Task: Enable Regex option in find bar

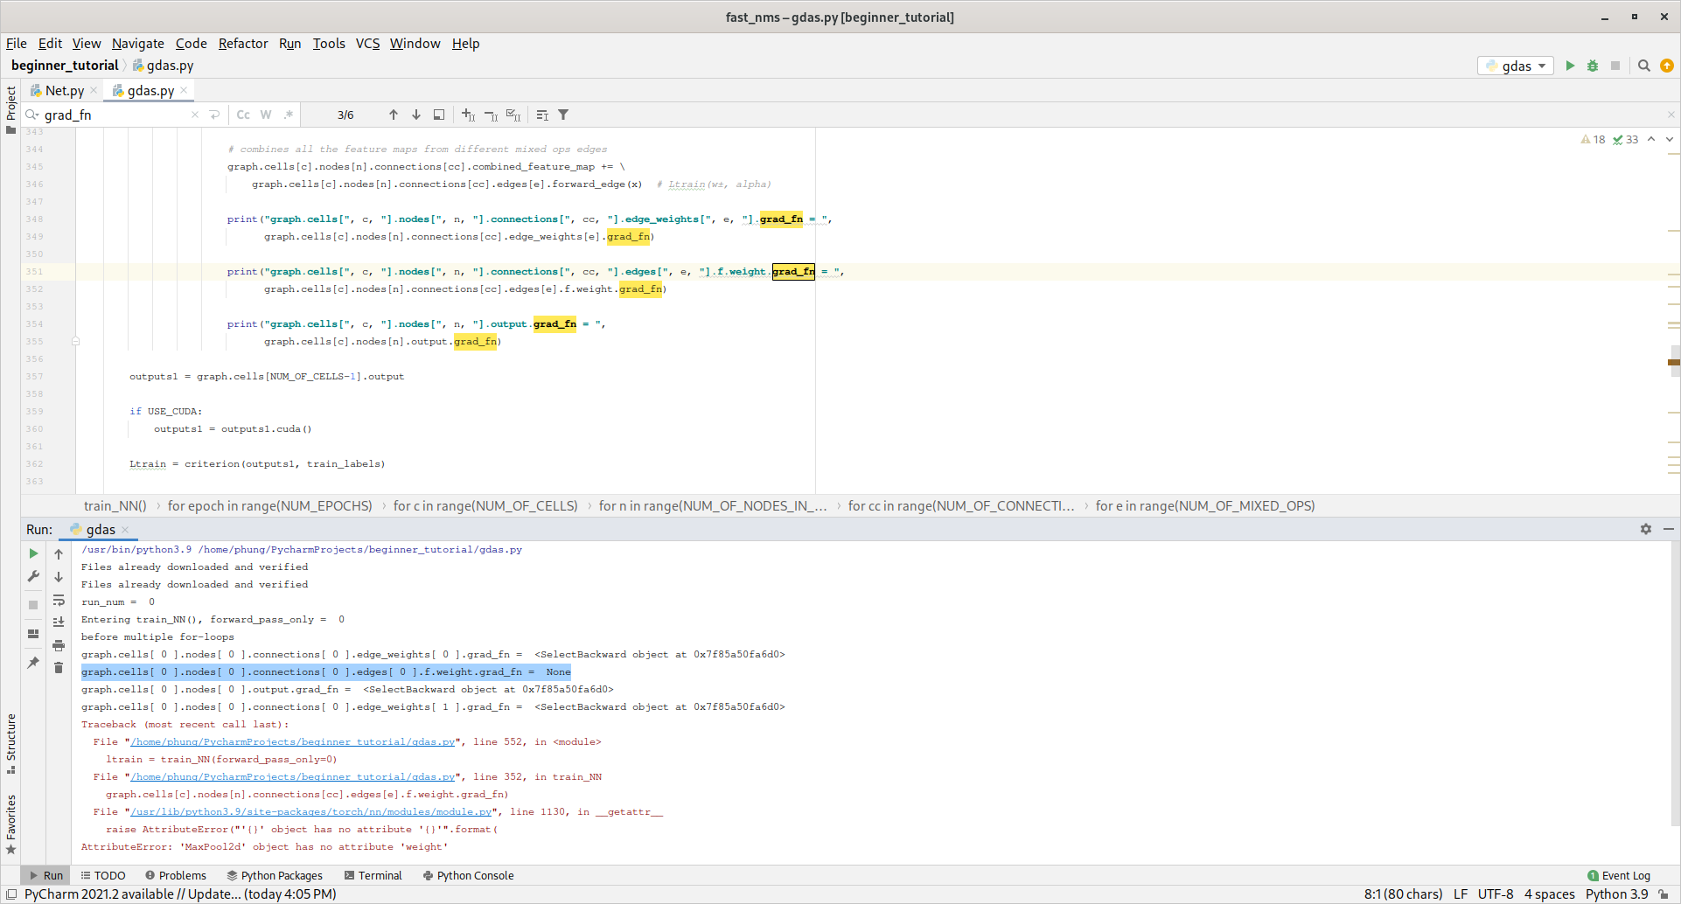Action: pos(289,115)
